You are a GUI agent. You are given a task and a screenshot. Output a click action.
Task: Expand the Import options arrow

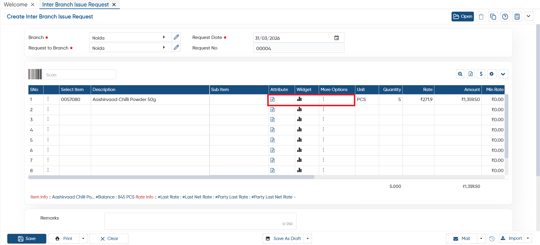point(528,238)
